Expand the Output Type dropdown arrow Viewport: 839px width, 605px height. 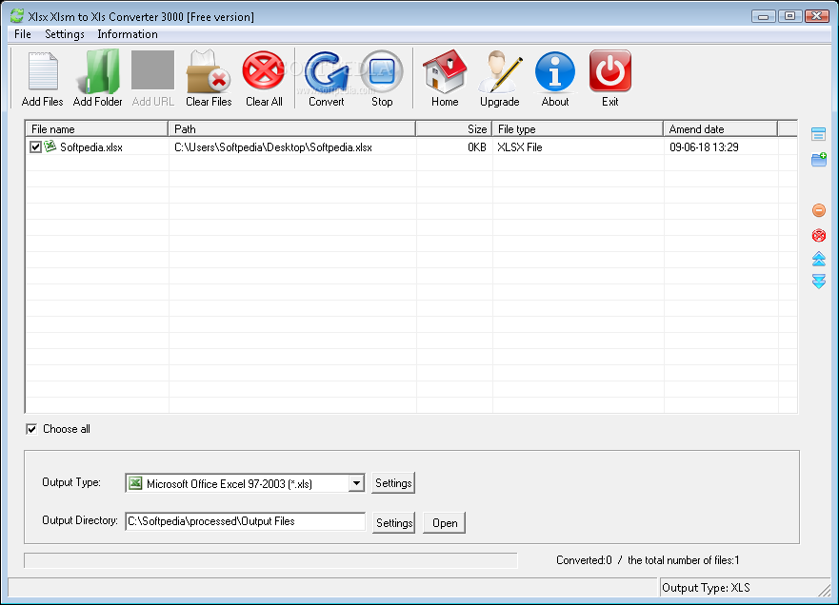click(x=356, y=483)
